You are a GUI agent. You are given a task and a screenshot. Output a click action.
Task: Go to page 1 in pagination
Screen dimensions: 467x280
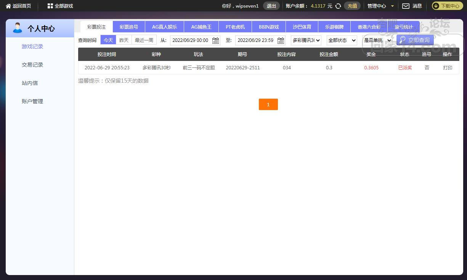[x=268, y=104]
